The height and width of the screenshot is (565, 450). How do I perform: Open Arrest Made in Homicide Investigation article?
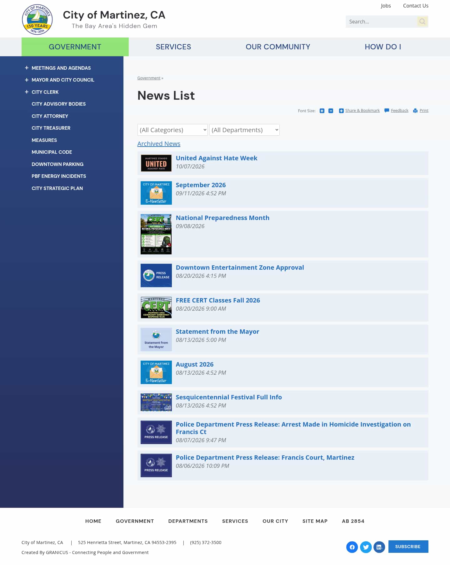click(x=293, y=428)
